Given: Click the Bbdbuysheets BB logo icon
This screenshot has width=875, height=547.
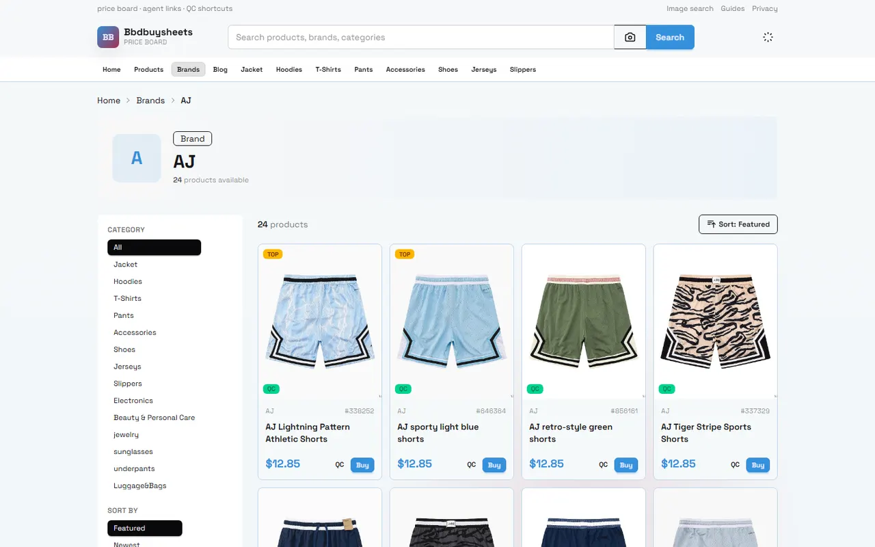Looking at the screenshot, I should 108,37.
